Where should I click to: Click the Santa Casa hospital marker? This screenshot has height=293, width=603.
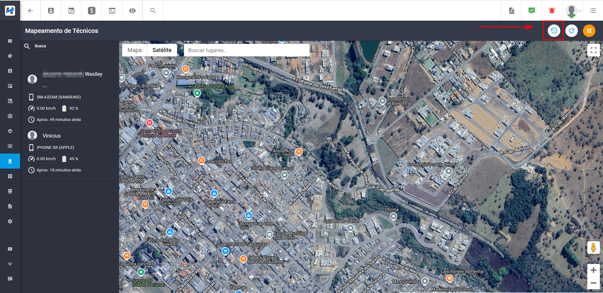[149, 123]
